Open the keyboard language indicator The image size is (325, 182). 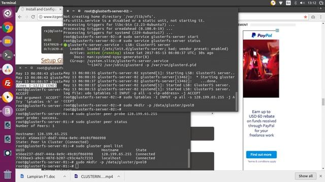pos(288,3)
